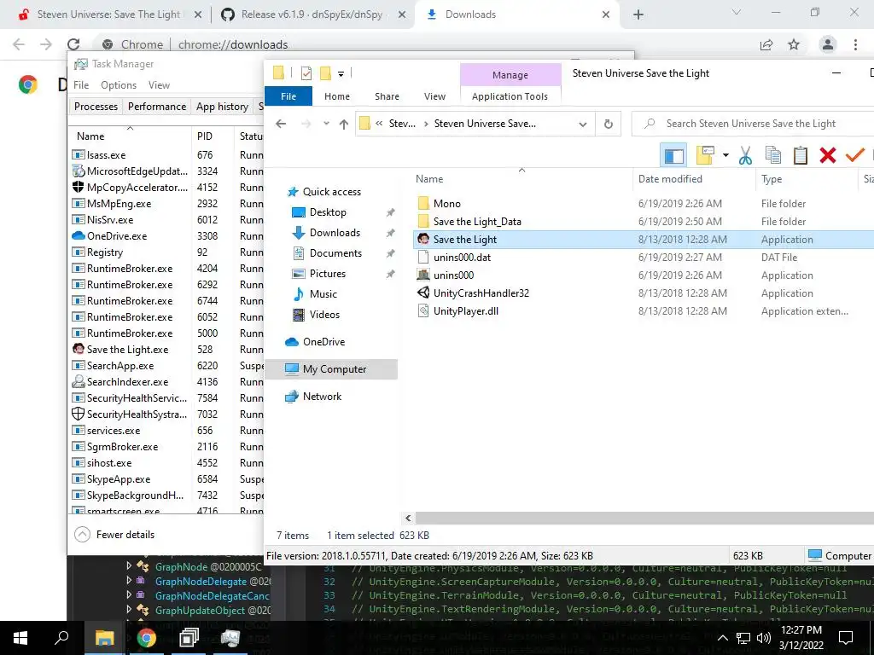Toggle the preview pane icon in Explorer
Image resolution: width=874 pixels, height=655 pixels.
tap(673, 155)
